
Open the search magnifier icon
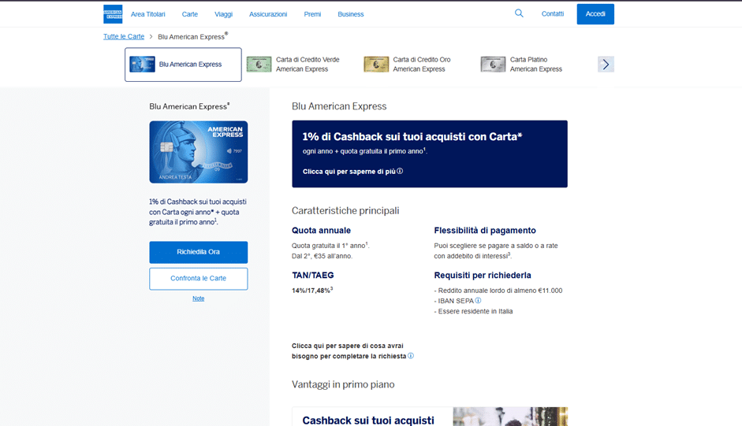tap(519, 13)
